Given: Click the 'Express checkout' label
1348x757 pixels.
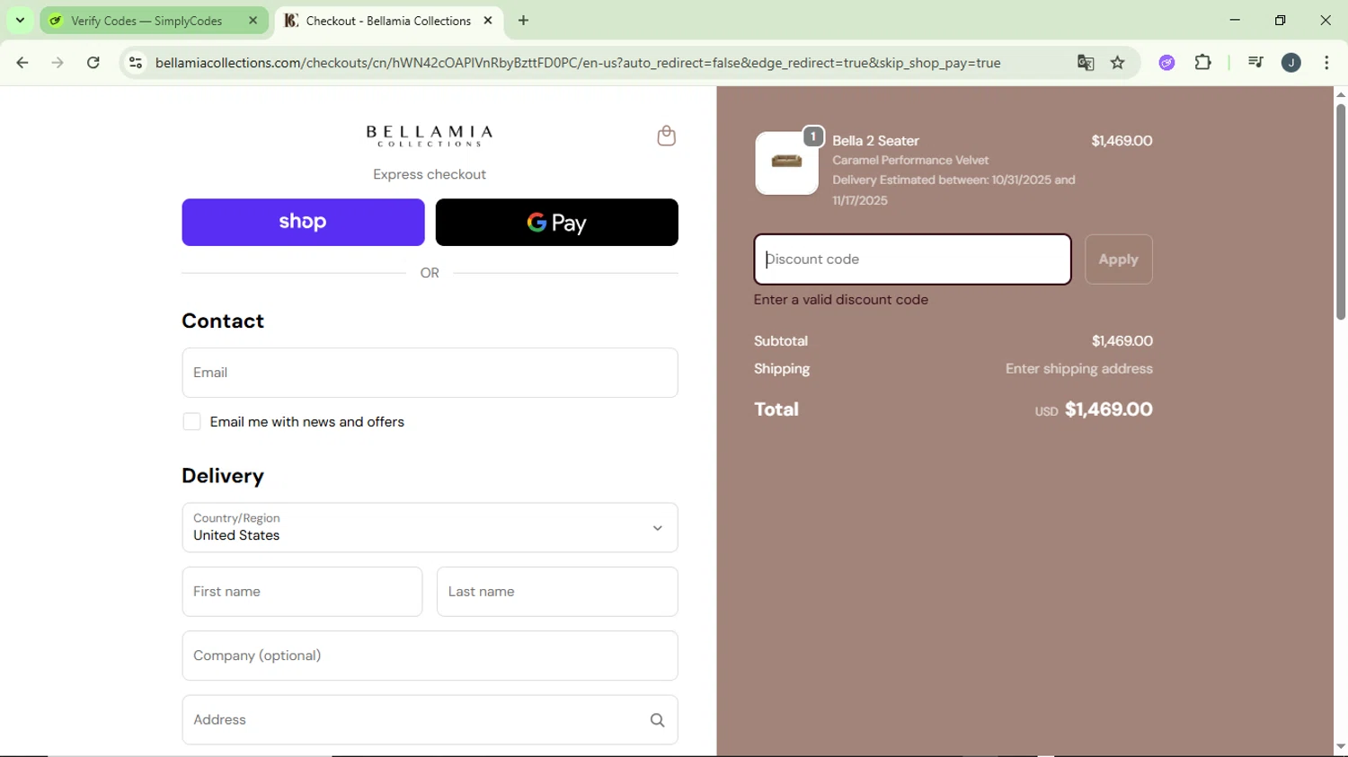Looking at the screenshot, I should 430,174.
